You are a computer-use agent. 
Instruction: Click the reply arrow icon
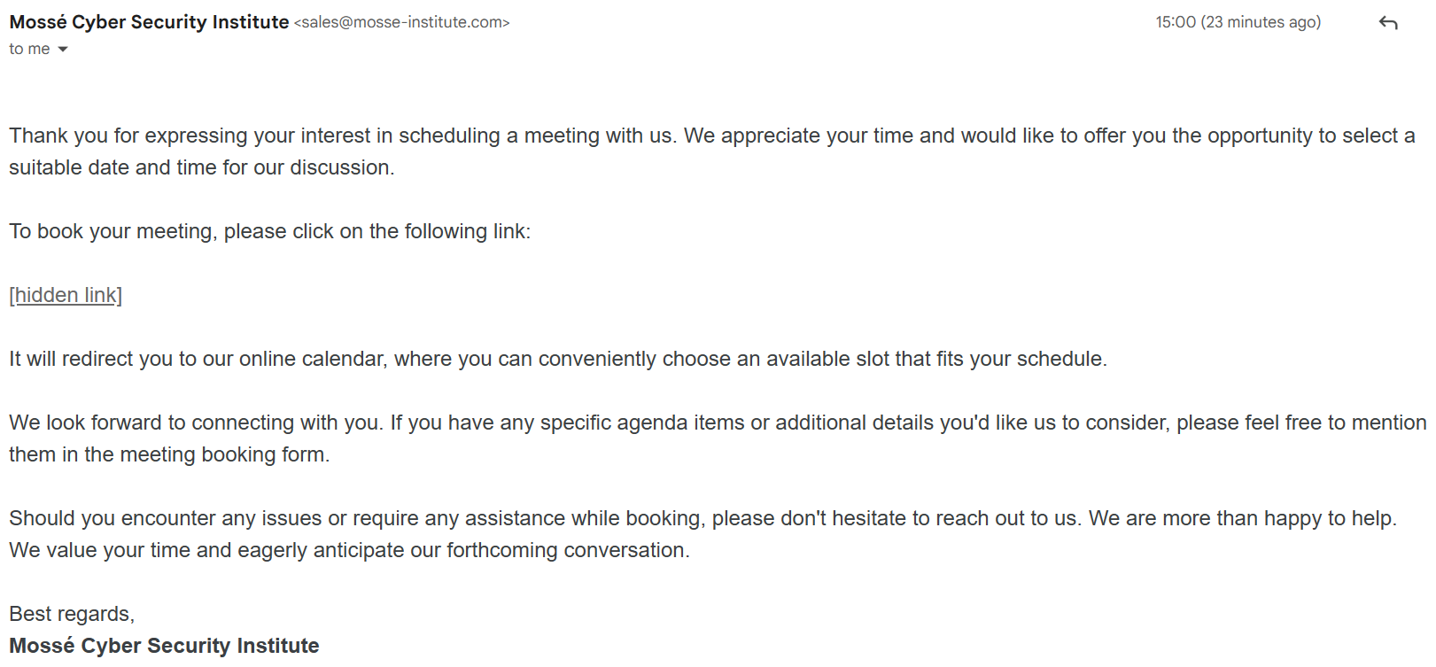tap(1388, 23)
